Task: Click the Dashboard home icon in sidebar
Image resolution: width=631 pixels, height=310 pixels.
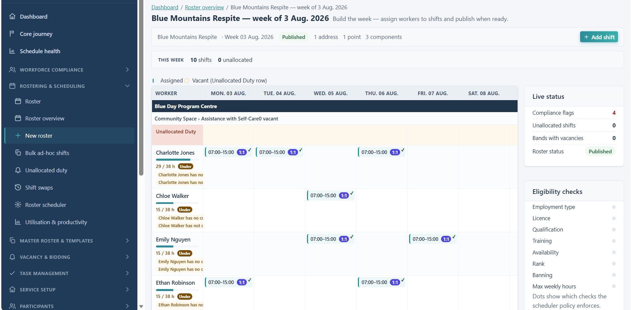Action: pyautogui.click(x=12, y=16)
